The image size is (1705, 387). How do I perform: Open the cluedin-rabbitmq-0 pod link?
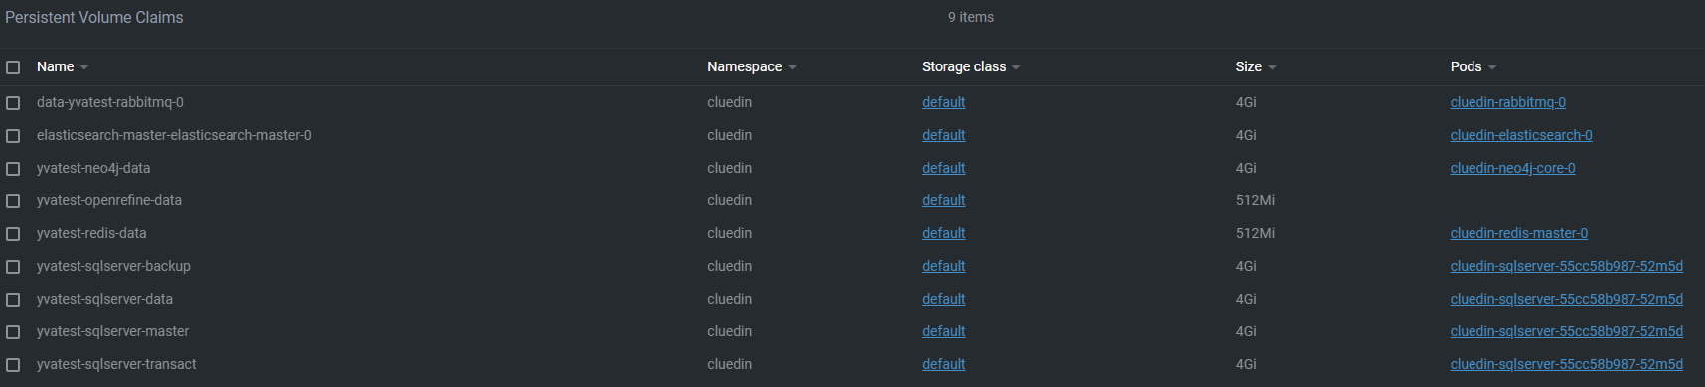[1507, 102]
